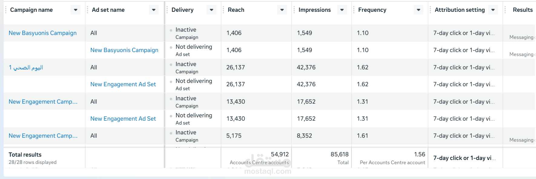
Task: Open Frequency column dropdown arrow
Action: (x=419, y=10)
